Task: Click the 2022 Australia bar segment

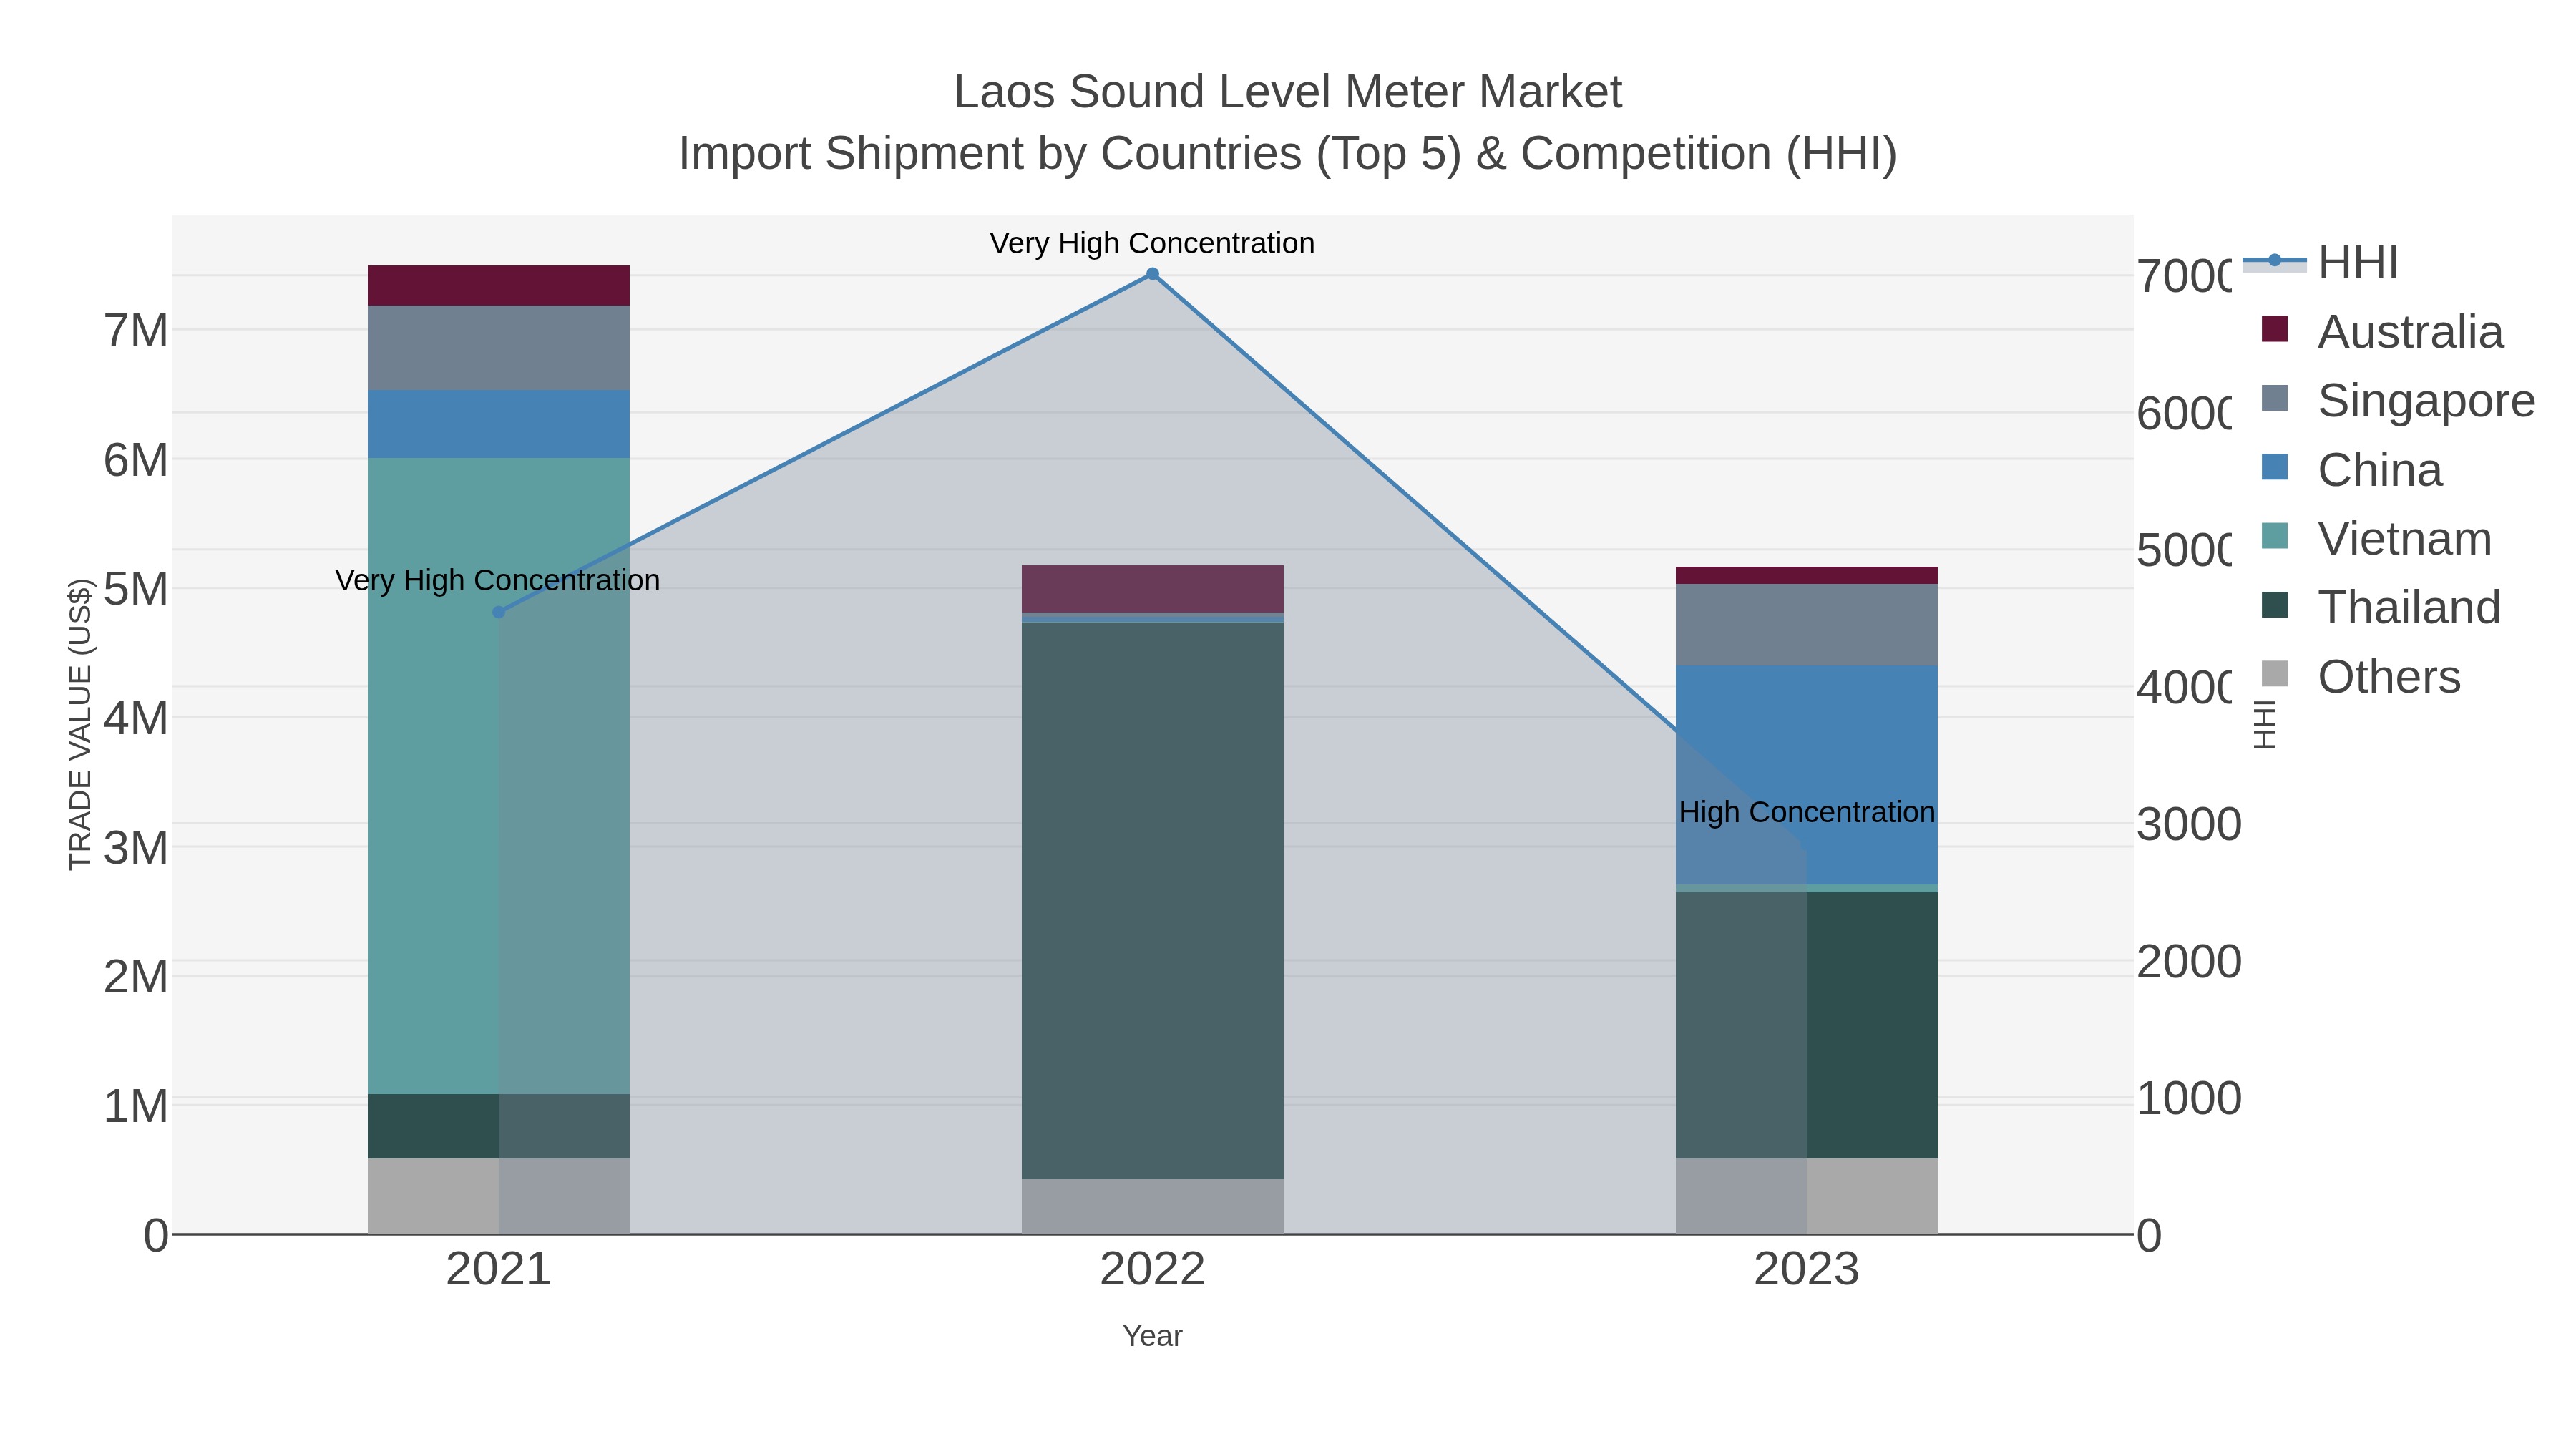Action: click(1152, 589)
